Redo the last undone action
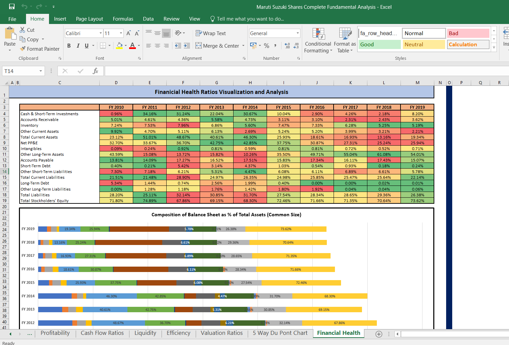The width and height of the screenshot is (509, 345). (39, 6)
